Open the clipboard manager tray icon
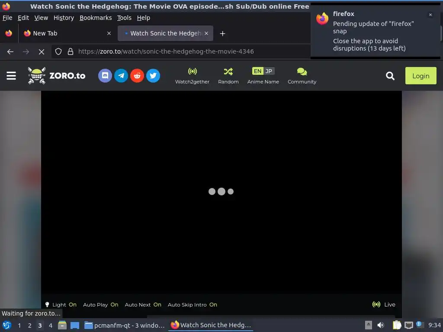 pyautogui.click(x=397, y=325)
